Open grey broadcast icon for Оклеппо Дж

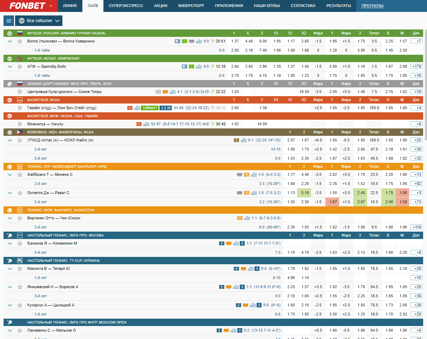(240, 193)
